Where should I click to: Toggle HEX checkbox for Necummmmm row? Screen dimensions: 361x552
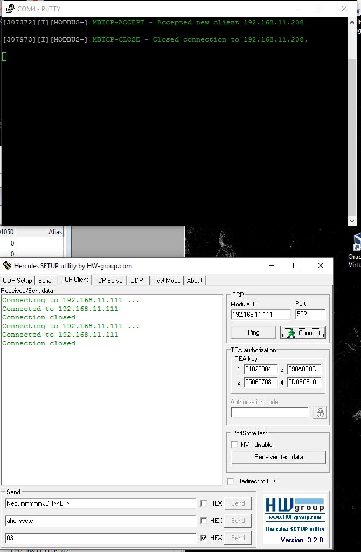204,503
